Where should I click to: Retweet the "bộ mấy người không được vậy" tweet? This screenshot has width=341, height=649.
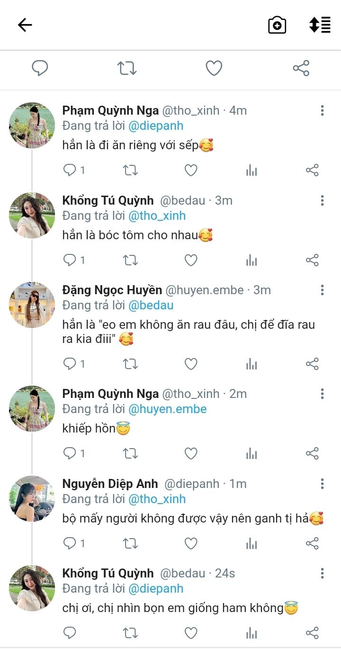coord(130,543)
